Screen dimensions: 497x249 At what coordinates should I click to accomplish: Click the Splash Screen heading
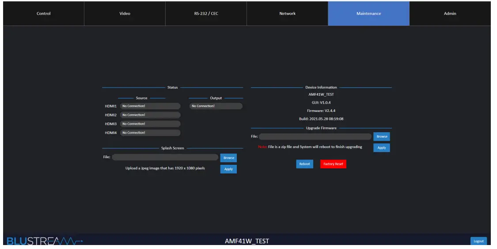(172, 148)
